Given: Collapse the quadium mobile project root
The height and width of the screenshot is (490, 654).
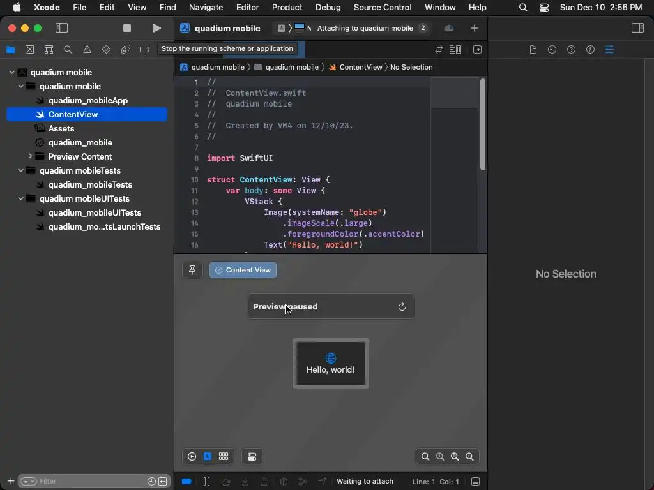Looking at the screenshot, I should (x=11, y=73).
